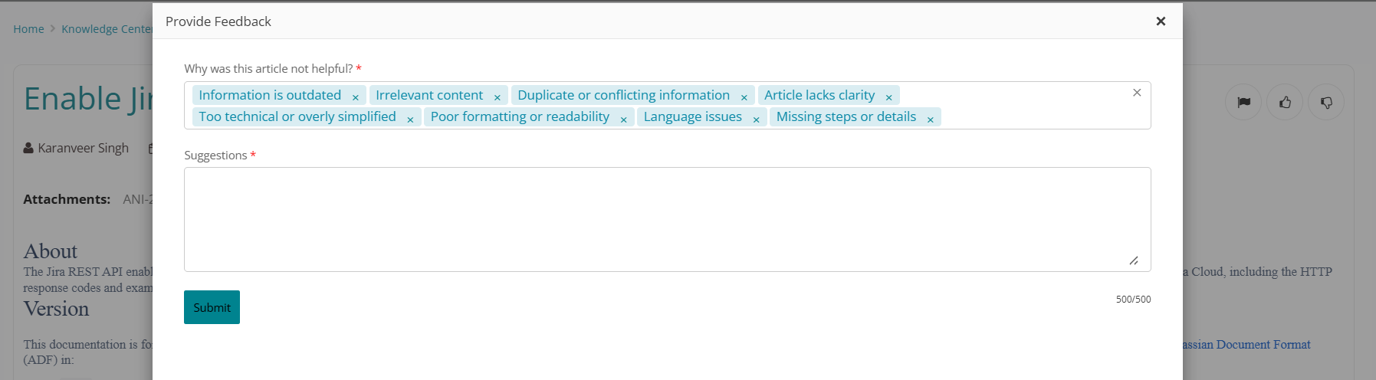Remove 'Missing steps or details' tag
Viewport: 1376px width, 380px height.
pos(930,119)
